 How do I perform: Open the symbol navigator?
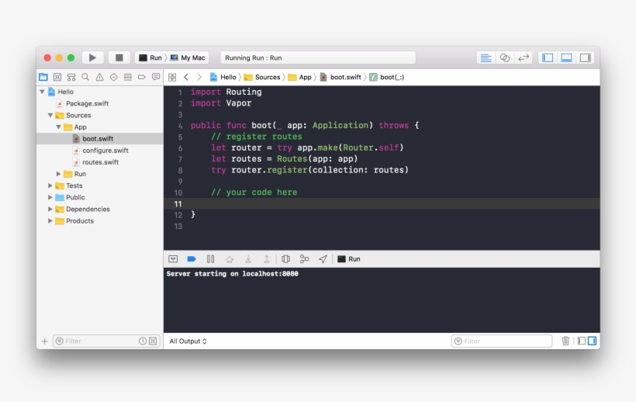[x=71, y=77]
